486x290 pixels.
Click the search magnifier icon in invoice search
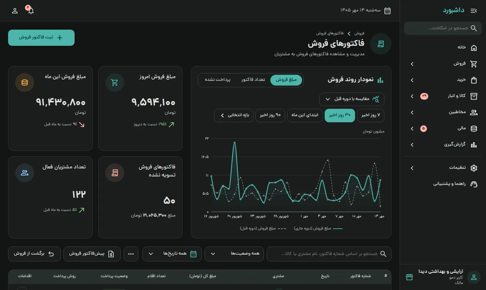(x=383, y=254)
